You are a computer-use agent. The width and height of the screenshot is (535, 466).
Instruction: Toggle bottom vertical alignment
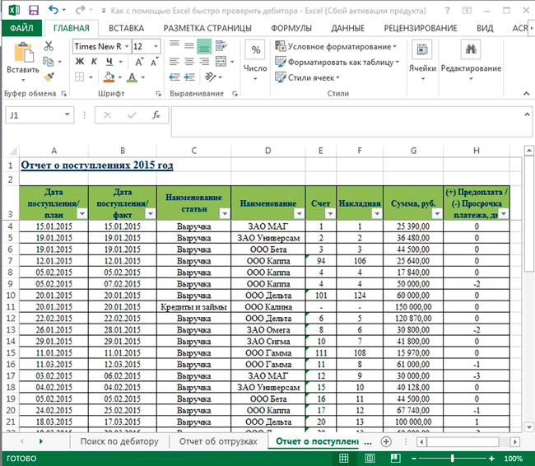click(204, 46)
